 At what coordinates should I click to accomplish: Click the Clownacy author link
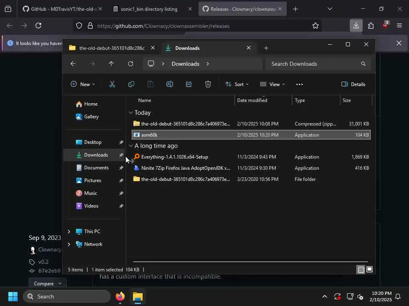(50, 249)
